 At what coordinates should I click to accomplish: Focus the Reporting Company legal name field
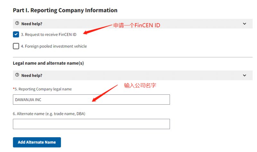click(x=91, y=100)
